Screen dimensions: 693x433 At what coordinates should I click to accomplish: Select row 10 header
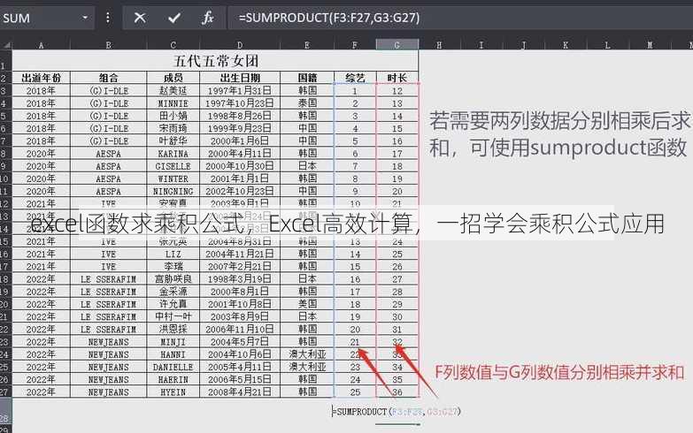point(5,179)
